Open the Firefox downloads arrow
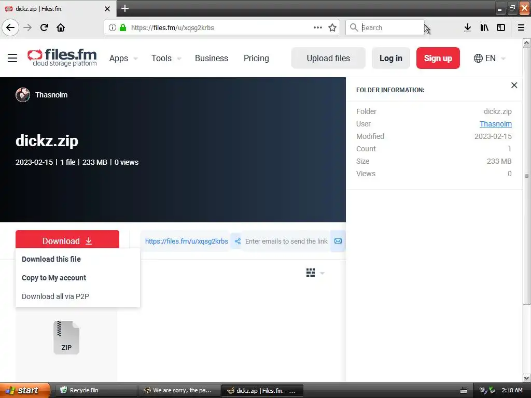The height and width of the screenshot is (398, 531). [468, 27]
